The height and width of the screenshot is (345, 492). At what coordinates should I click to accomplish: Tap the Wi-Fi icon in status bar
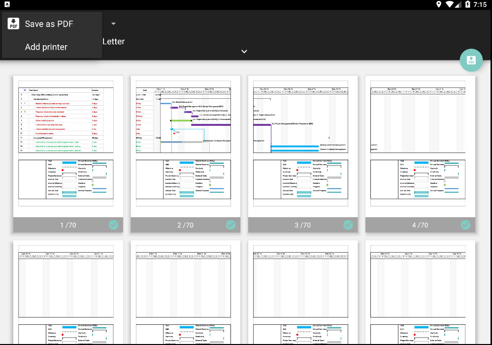tap(449, 4)
